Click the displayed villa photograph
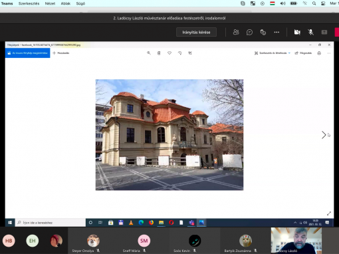 [x=169, y=135]
